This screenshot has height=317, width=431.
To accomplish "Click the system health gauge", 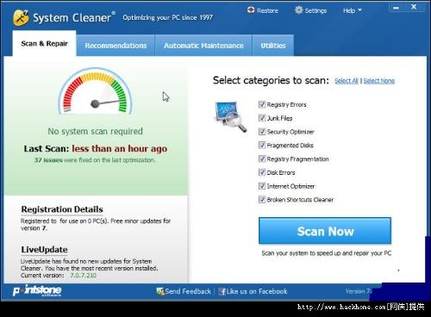I will tap(95, 91).
